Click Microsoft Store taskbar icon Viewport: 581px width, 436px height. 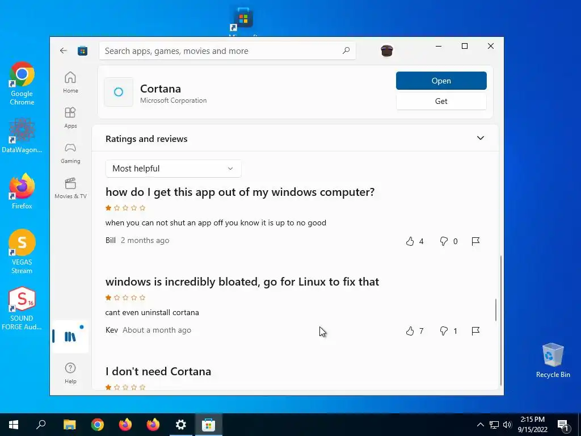(x=209, y=425)
